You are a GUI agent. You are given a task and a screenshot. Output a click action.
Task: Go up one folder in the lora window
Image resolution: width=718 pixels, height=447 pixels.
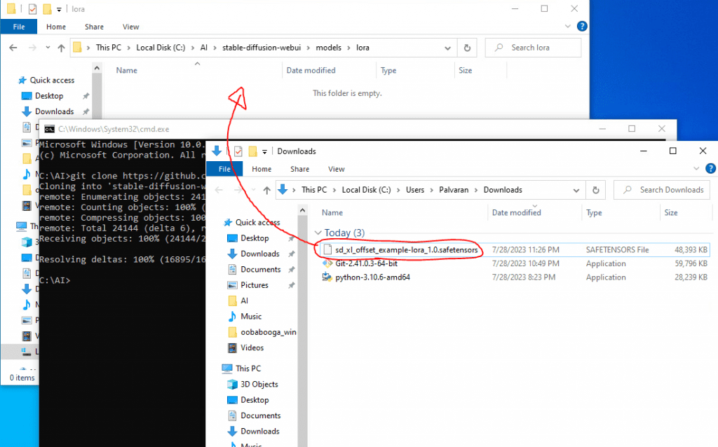click(x=62, y=48)
